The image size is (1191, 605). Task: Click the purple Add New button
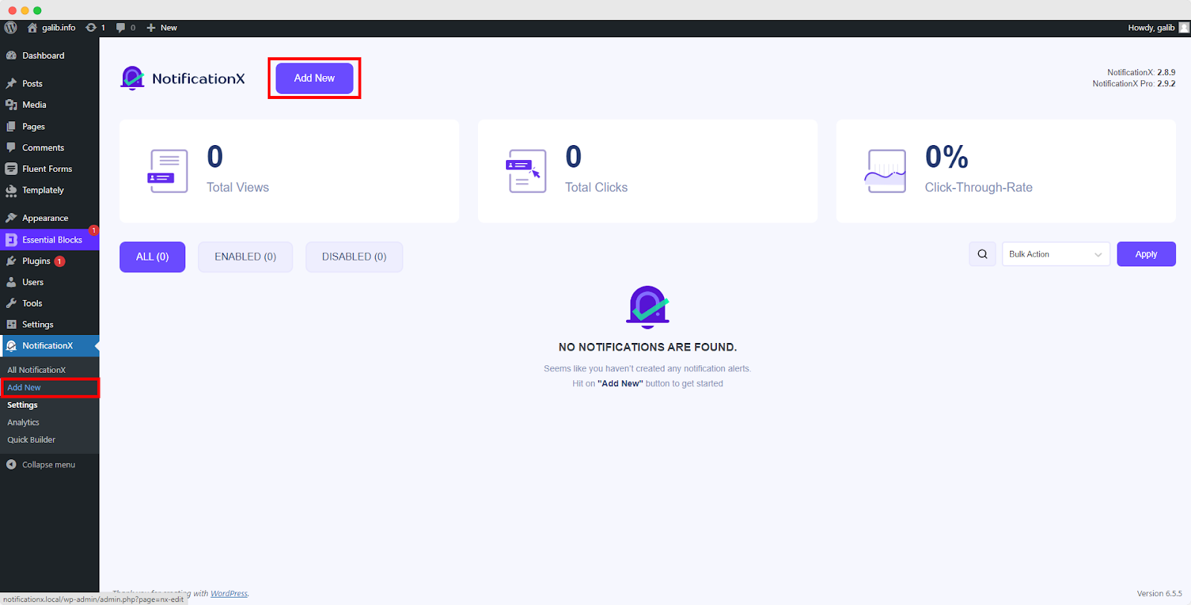click(x=314, y=78)
